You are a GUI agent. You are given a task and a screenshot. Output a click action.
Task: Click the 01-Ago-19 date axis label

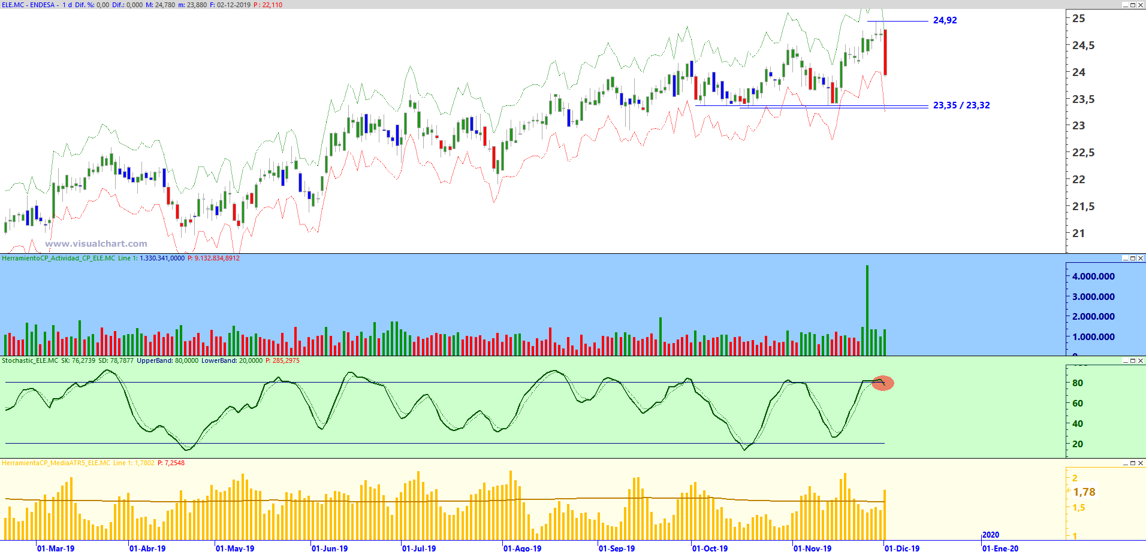tap(522, 548)
